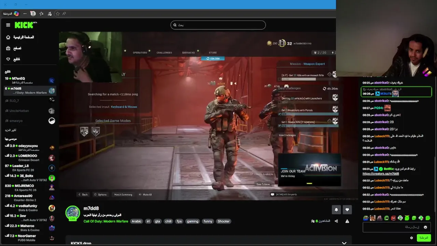437x246 pixels.
Task: Click the gaming tag
Action: tap(193, 221)
